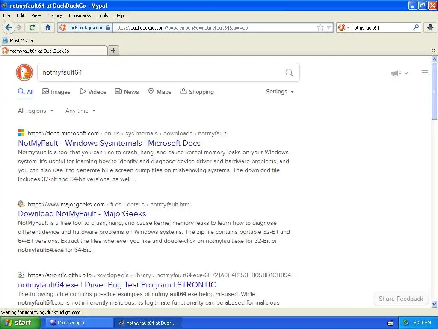The image size is (438, 329).
Task: Click the STRONTIC favicon
Action: (x=21, y=275)
